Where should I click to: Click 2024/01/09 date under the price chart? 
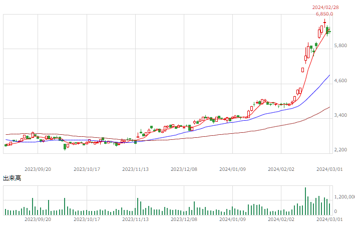click(232, 169)
